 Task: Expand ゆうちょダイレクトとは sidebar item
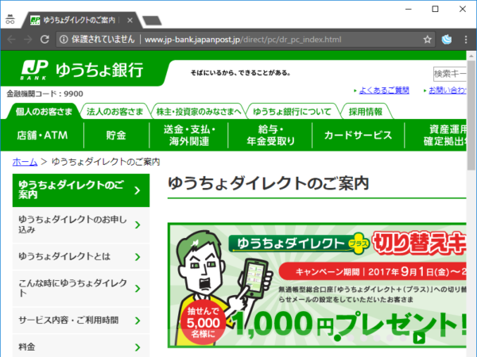click(x=79, y=257)
